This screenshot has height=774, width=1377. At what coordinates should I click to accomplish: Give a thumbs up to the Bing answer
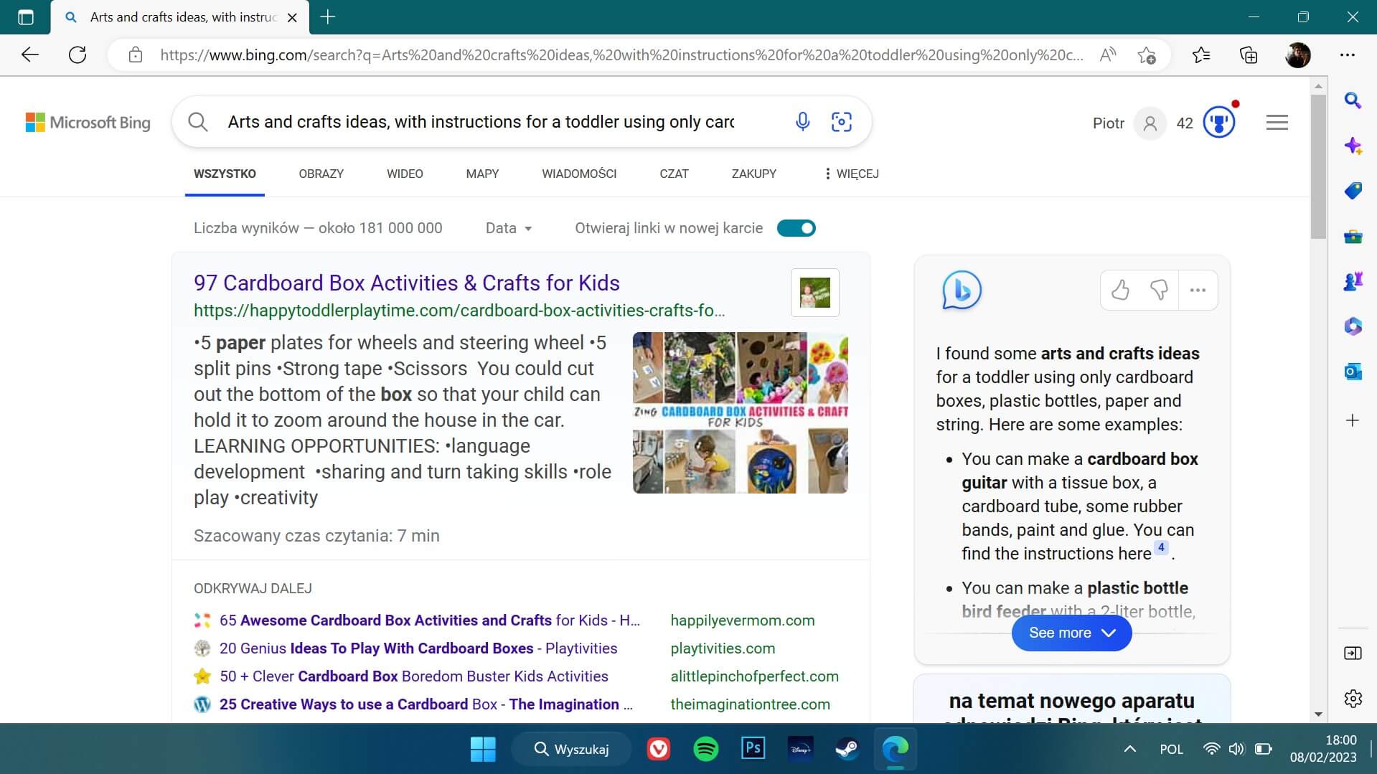pyautogui.click(x=1120, y=290)
